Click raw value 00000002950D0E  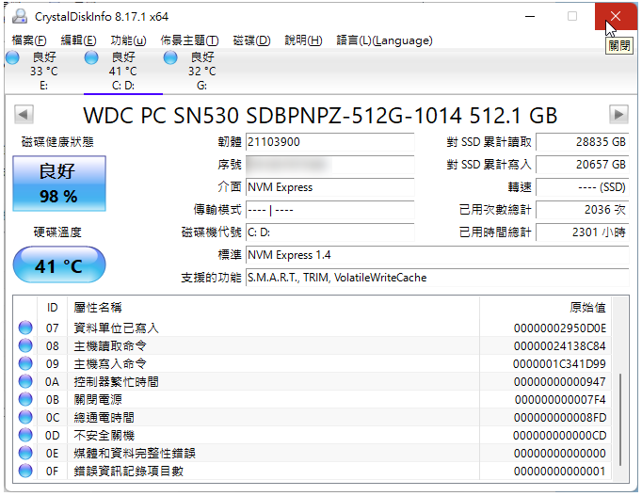560,328
